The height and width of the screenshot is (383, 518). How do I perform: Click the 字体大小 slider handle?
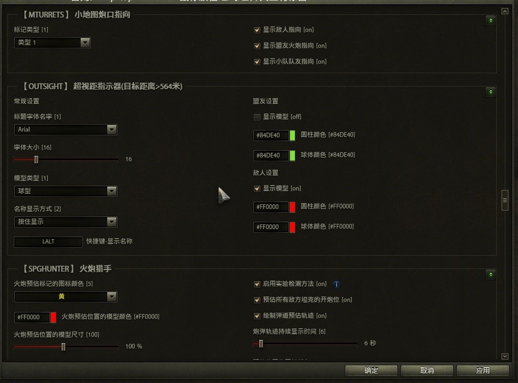click(36, 160)
